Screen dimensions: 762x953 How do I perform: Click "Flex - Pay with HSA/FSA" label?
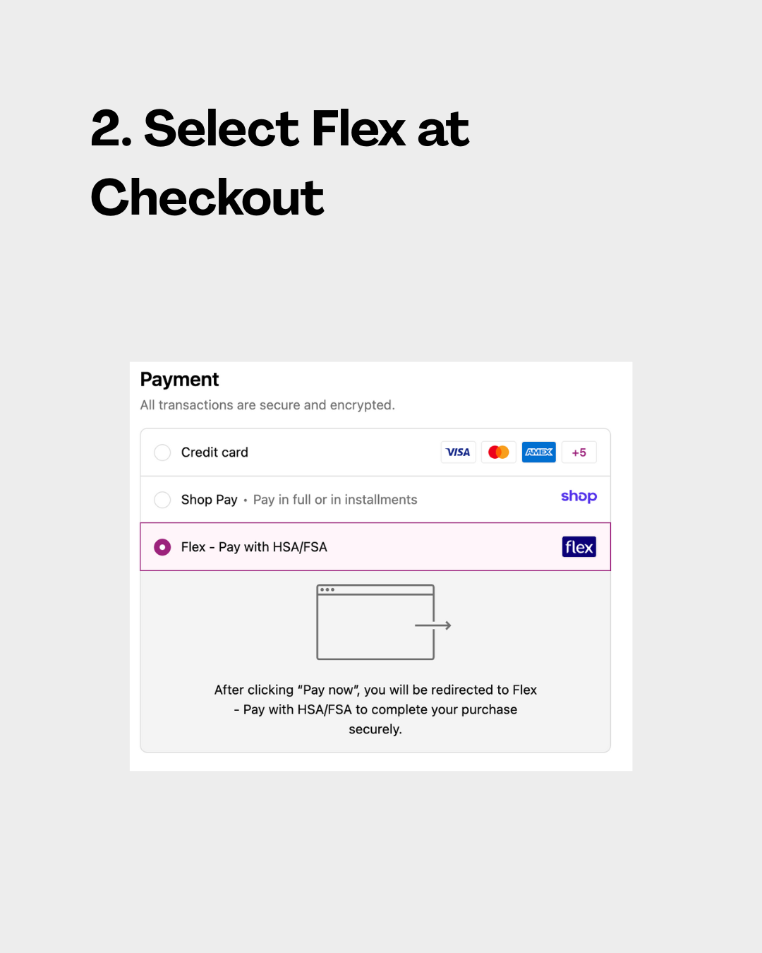(x=254, y=547)
